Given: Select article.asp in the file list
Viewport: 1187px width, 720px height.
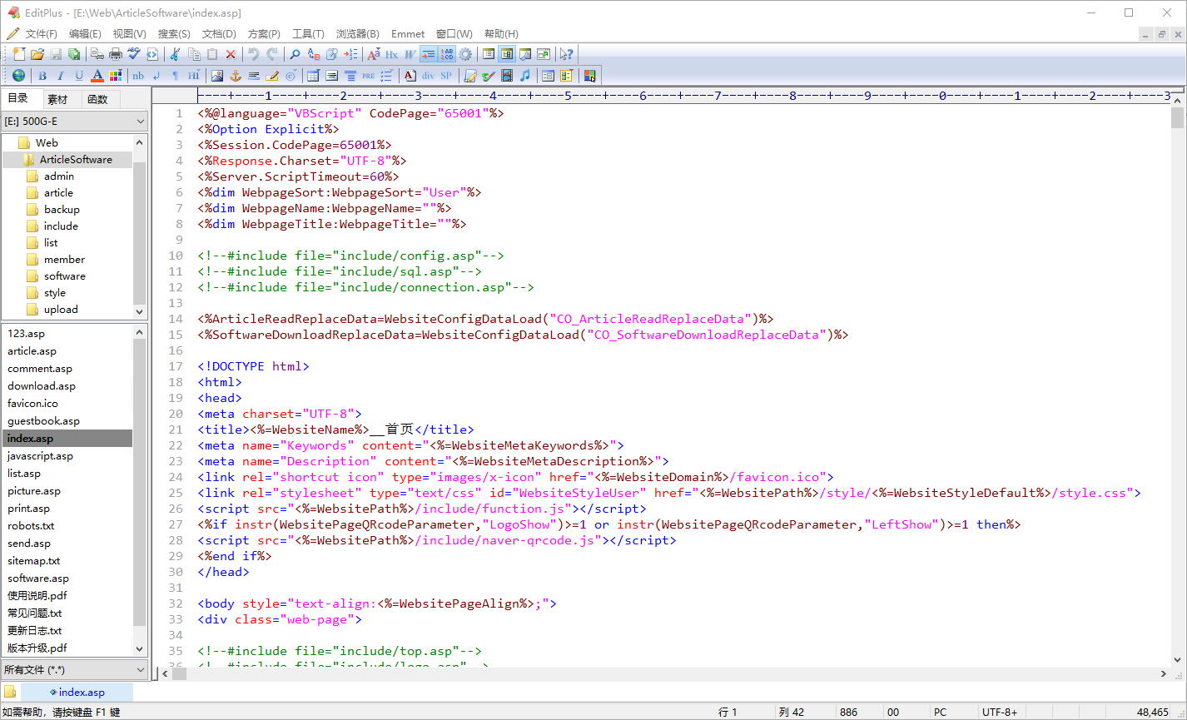Looking at the screenshot, I should (32, 351).
